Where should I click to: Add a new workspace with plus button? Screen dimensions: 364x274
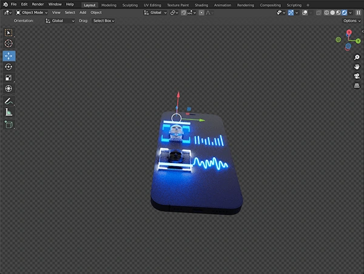(x=308, y=5)
